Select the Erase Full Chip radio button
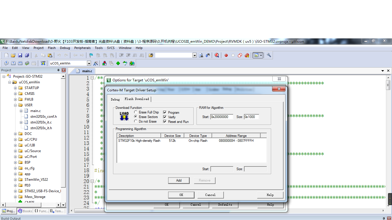 pyautogui.click(x=136, y=112)
